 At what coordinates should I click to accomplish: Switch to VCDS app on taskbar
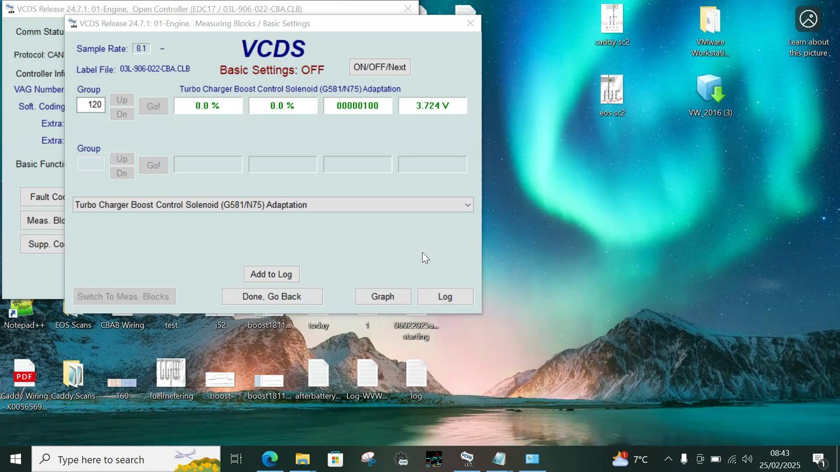click(467, 459)
